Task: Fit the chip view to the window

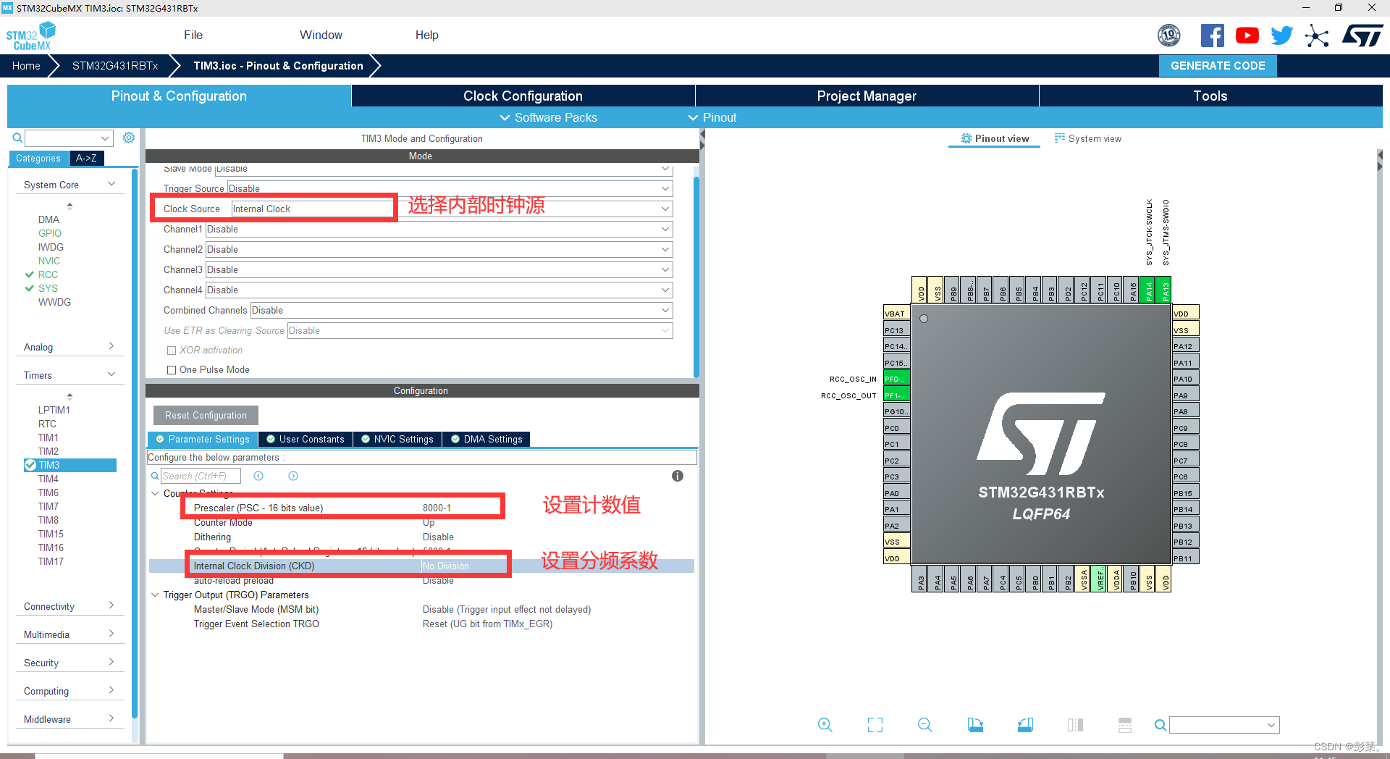Action: tap(875, 725)
